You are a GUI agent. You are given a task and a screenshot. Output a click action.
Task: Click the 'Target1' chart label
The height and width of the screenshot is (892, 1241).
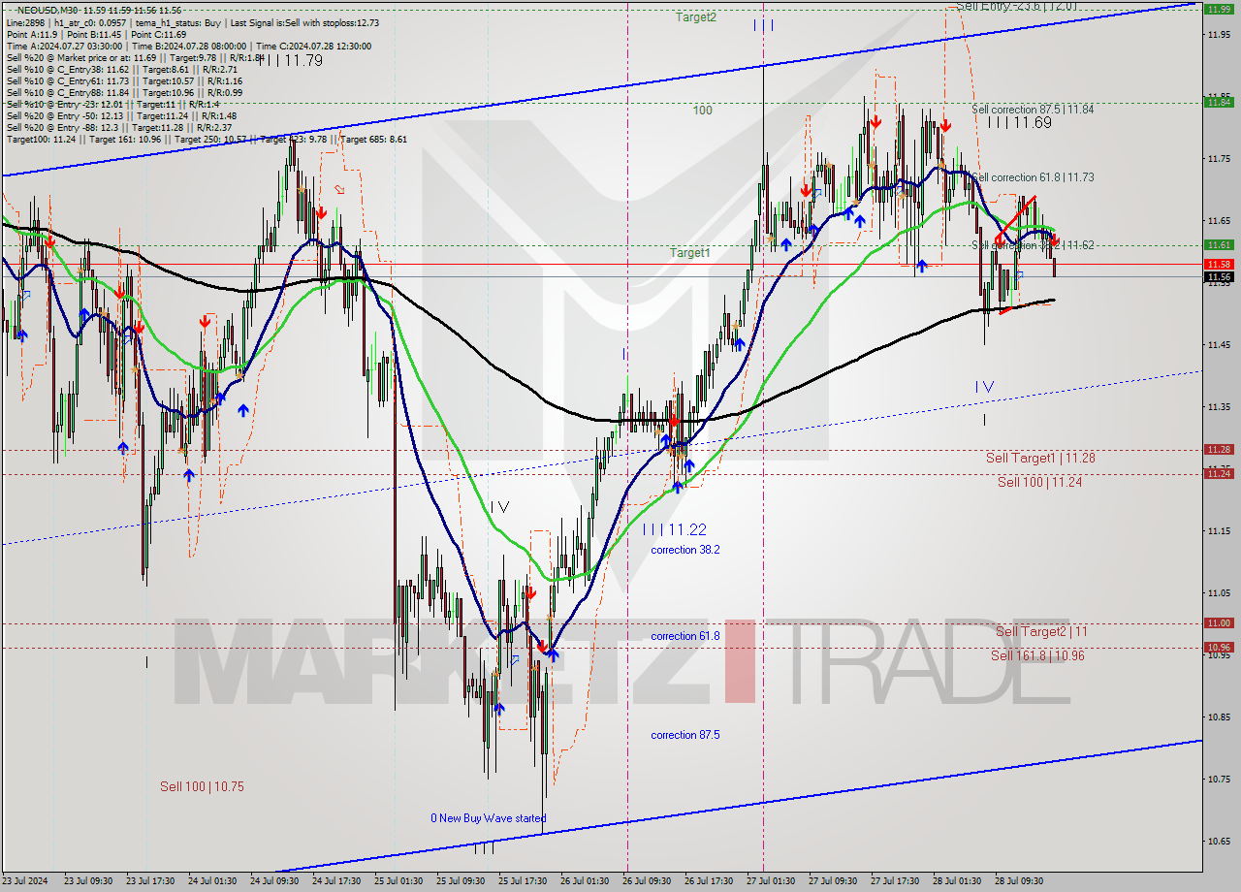689,253
